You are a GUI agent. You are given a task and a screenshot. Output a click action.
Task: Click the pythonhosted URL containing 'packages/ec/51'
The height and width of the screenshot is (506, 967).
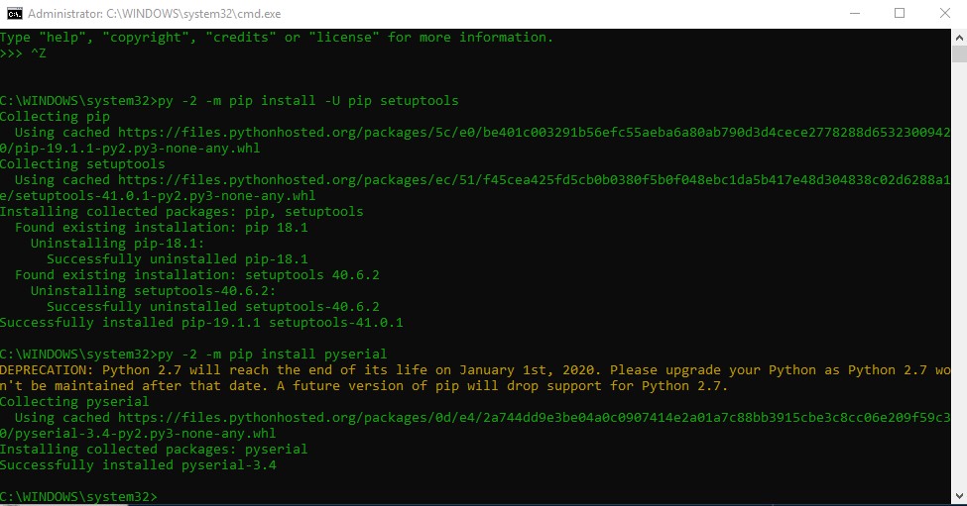click(x=534, y=180)
